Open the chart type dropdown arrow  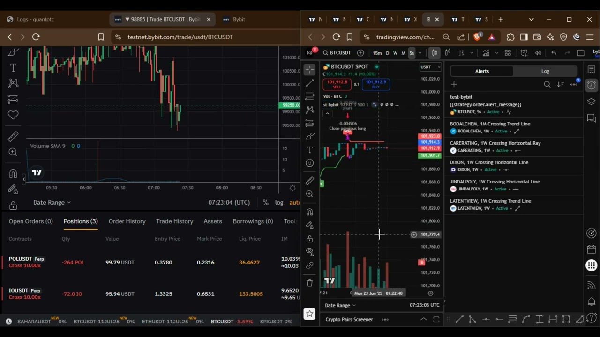point(472,53)
